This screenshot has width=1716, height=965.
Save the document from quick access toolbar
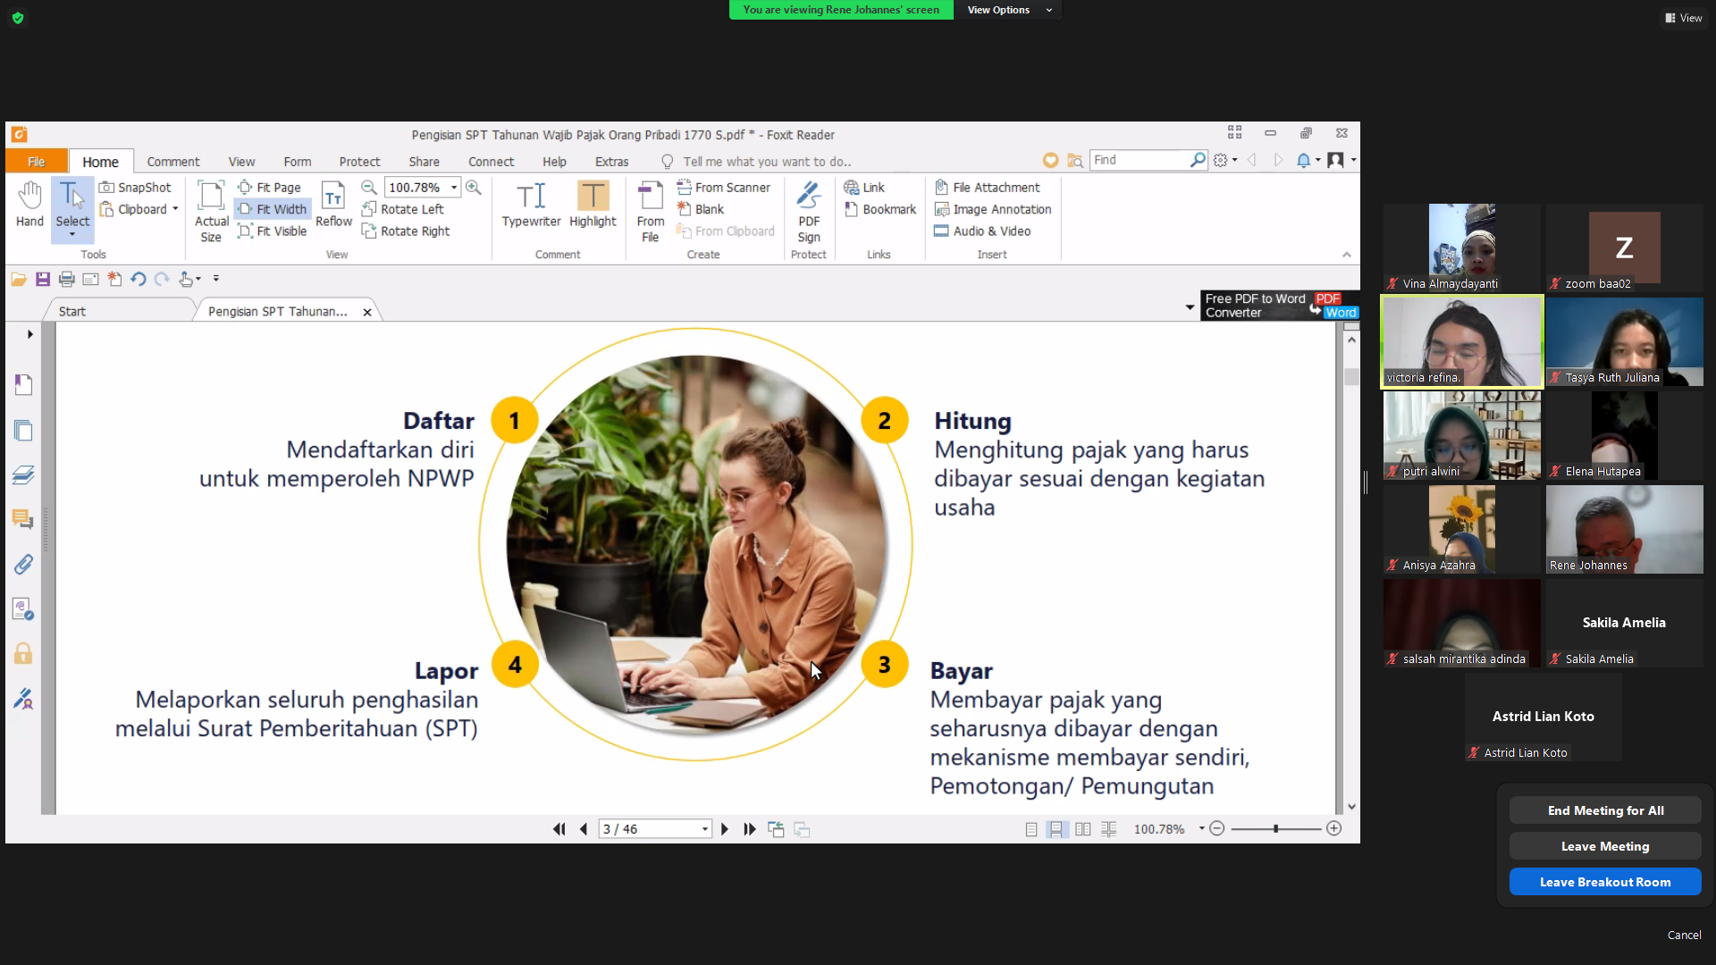point(43,280)
